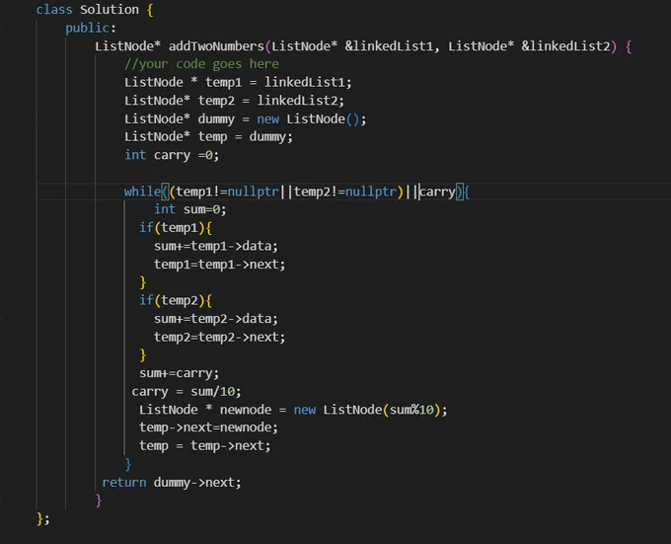
Task: Click the 'if(temp1){' line
Action: coord(176,228)
